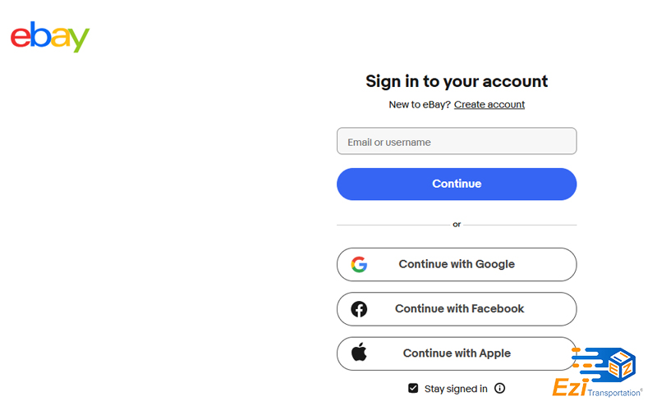This screenshot has height=410, width=657.
Task: Open the Stay signed in info icon
Action: click(499, 388)
